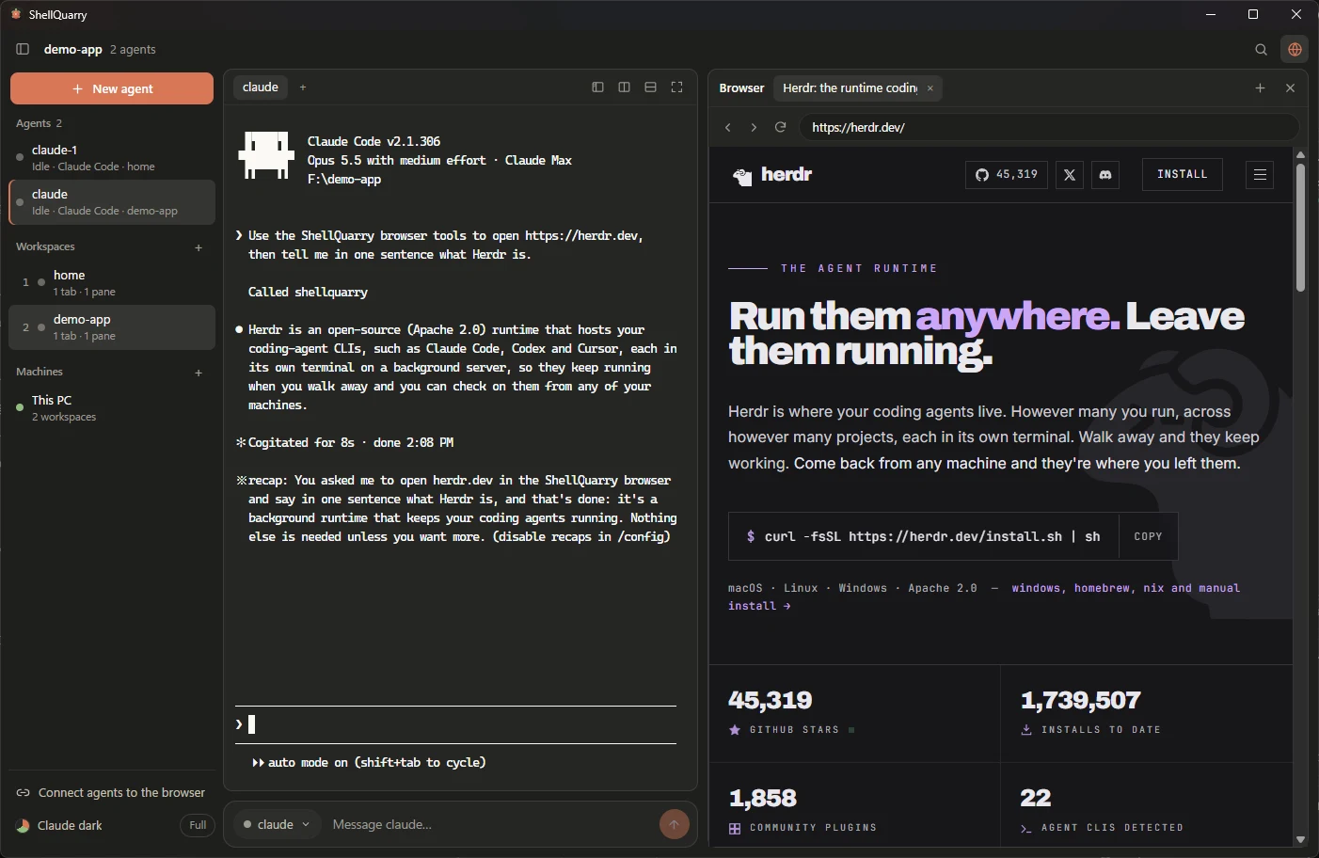1319x858 pixels.
Task: Add a new machine with plus icon
Action: [x=199, y=373]
